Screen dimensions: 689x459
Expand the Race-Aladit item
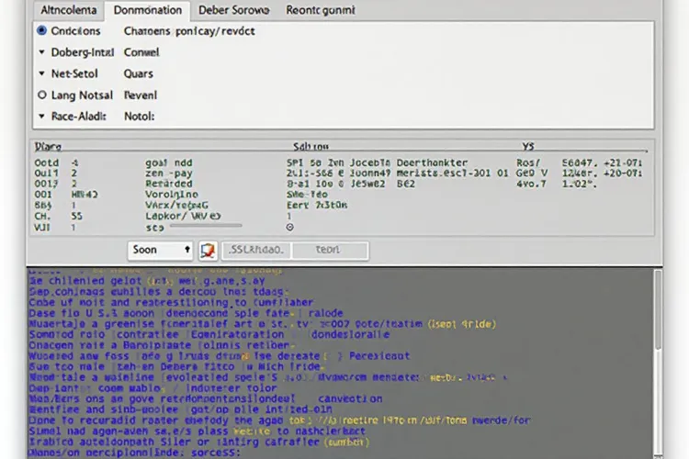pos(41,117)
